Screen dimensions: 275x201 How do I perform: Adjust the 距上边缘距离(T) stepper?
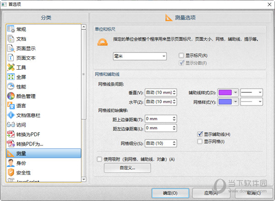(174, 119)
